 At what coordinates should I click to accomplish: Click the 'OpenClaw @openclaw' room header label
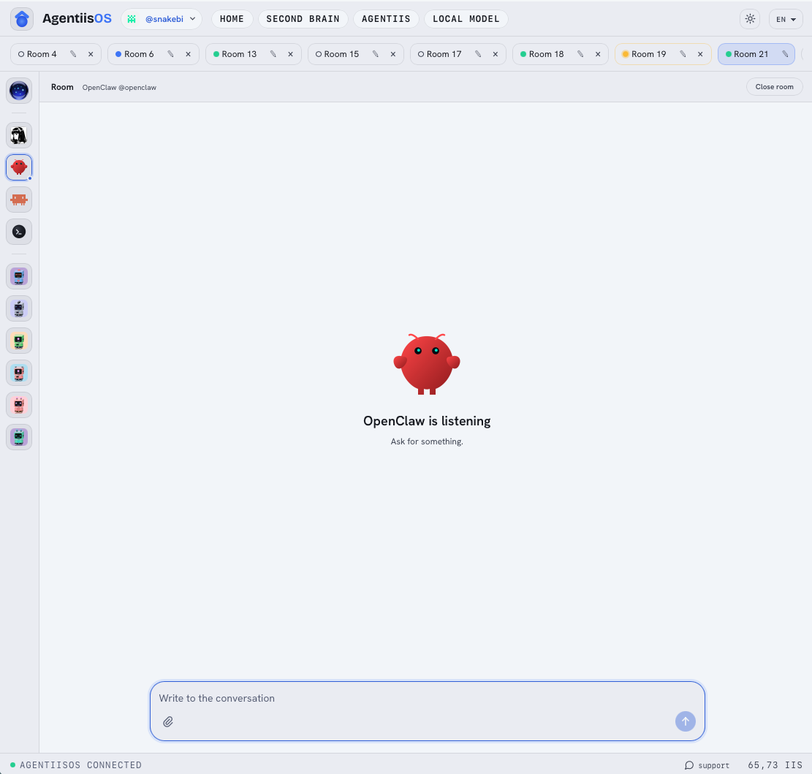click(x=119, y=88)
